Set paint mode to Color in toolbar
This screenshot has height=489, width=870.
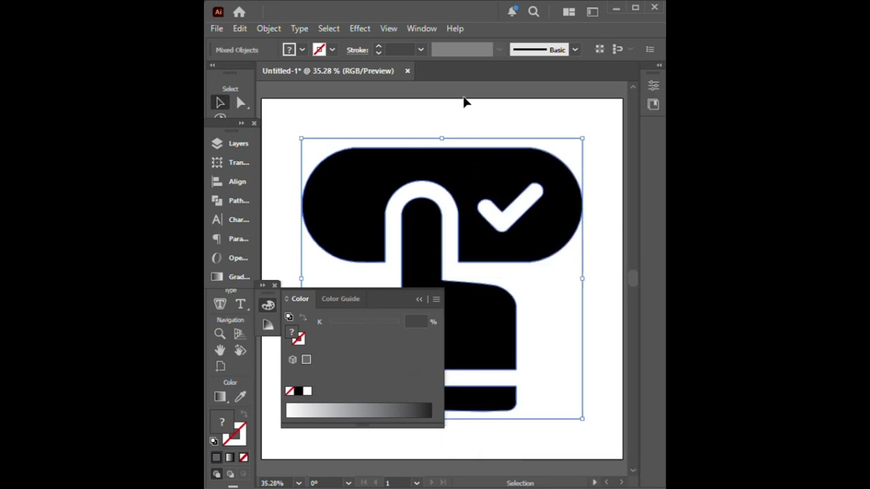(216, 457)
